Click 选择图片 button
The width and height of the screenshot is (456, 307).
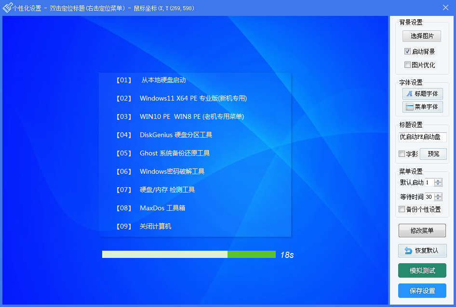(x=422, y=36)
